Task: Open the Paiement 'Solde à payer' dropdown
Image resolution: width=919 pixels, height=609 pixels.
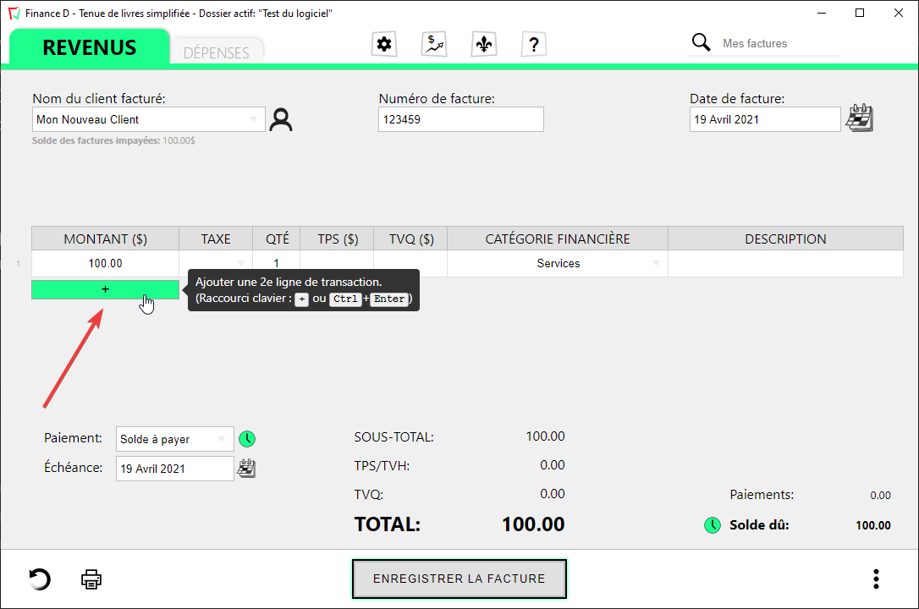Action: point(222,439)
